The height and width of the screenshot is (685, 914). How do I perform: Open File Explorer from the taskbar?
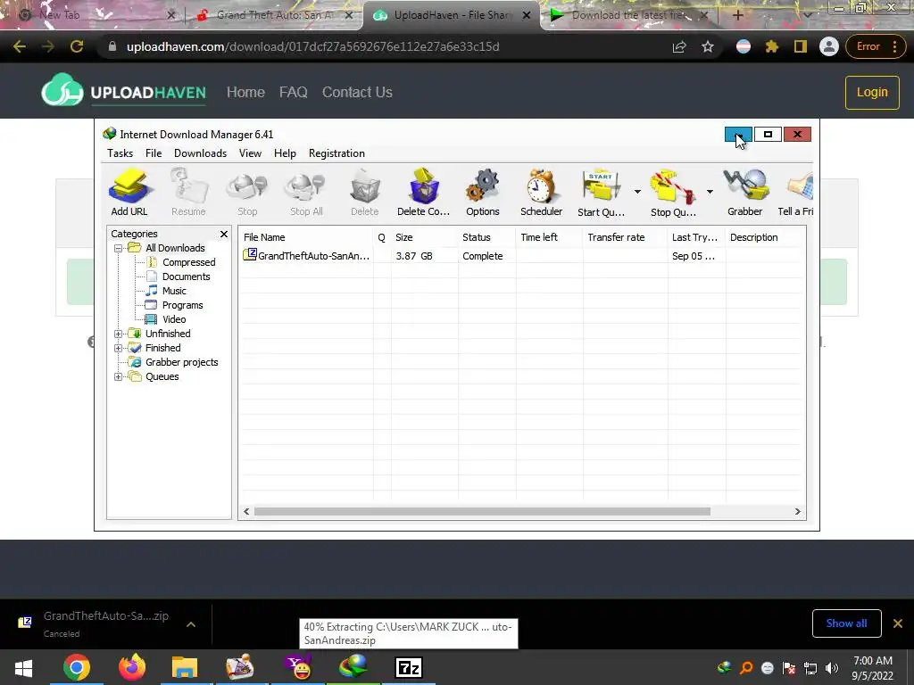tap(184, 667)
